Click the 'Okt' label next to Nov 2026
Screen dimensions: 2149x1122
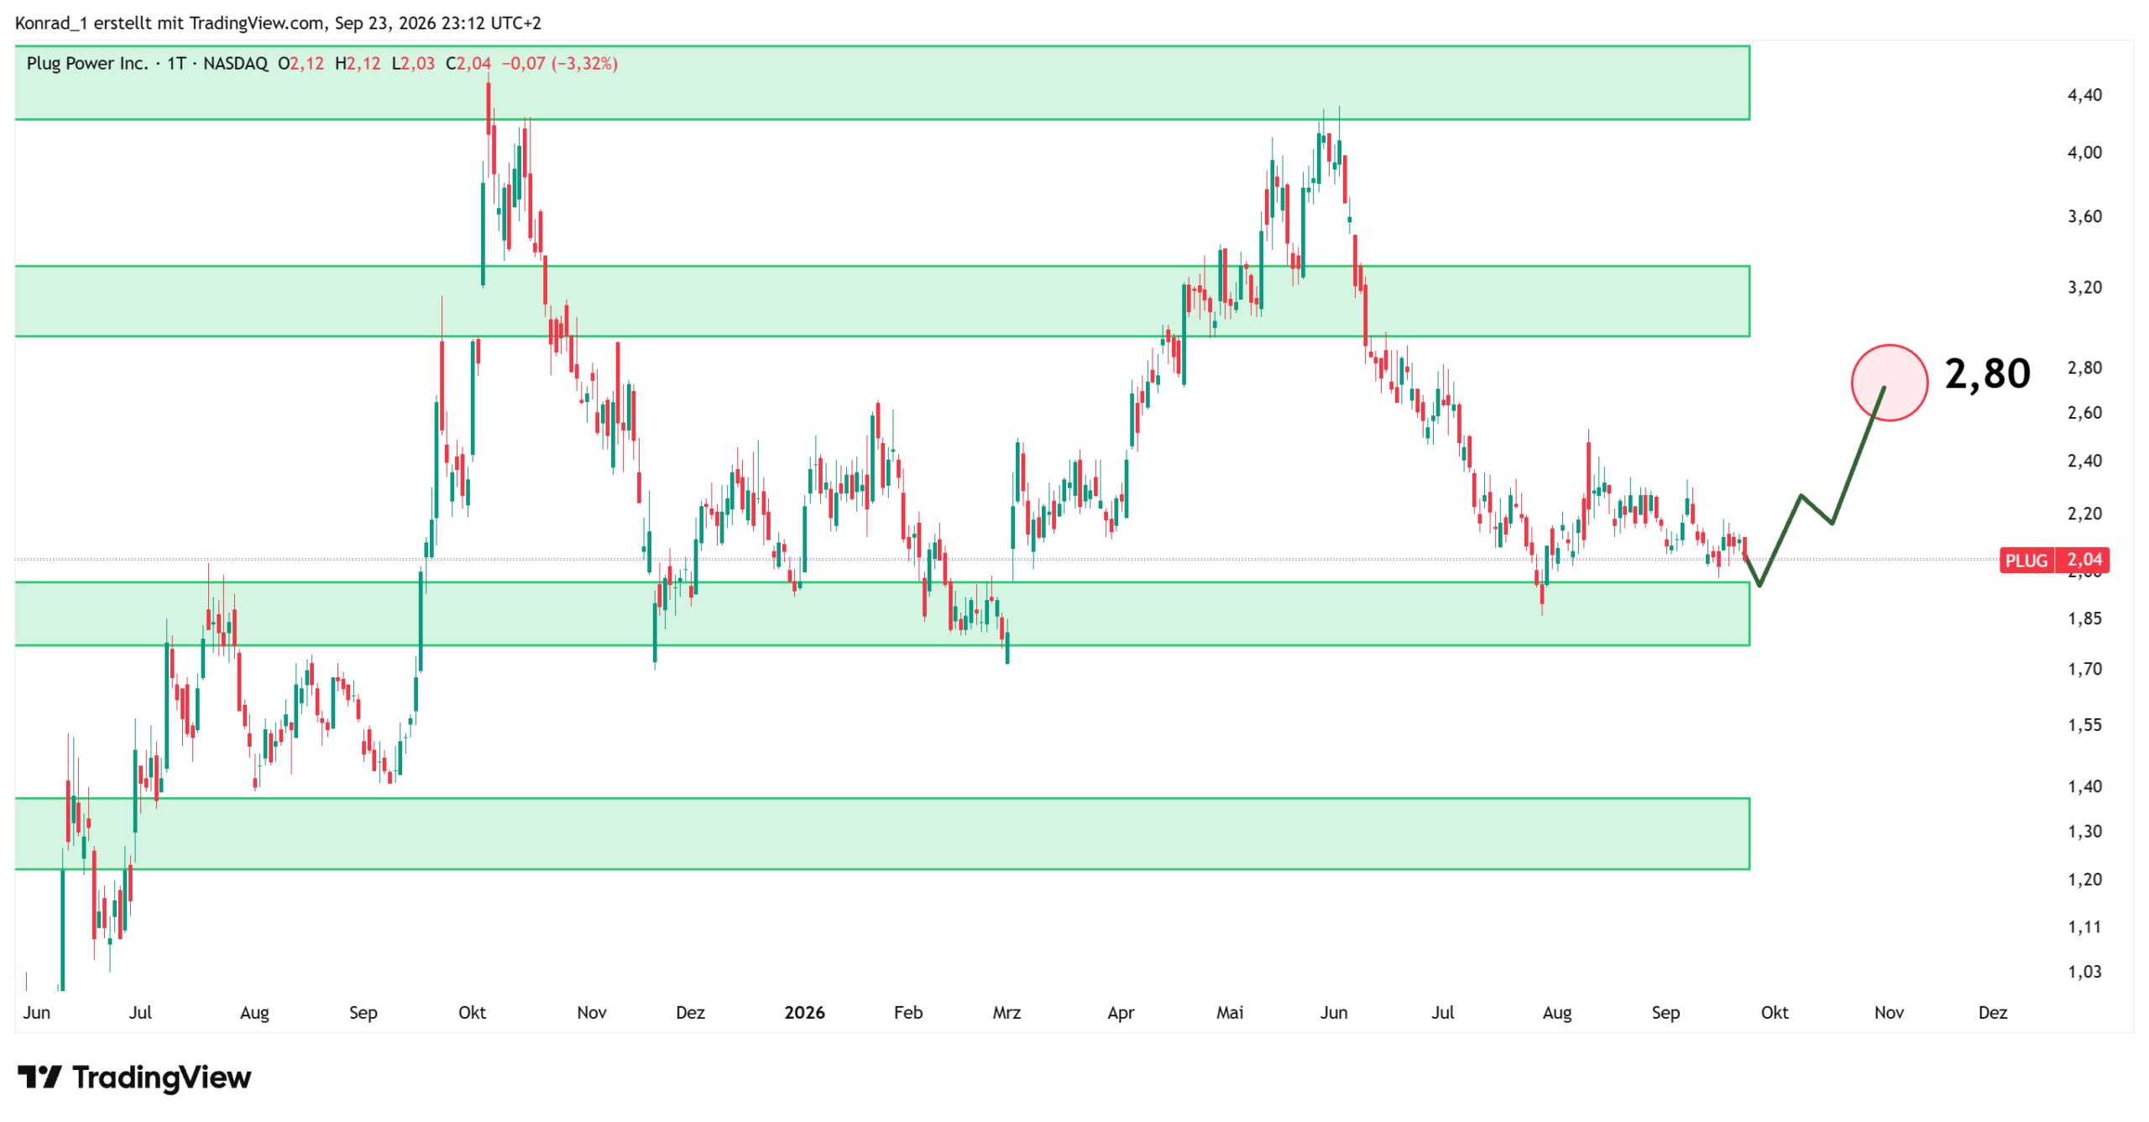point(1773,1013)
